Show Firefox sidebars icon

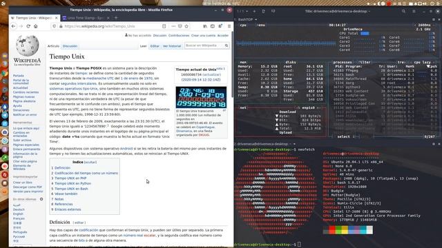[213, 26]
